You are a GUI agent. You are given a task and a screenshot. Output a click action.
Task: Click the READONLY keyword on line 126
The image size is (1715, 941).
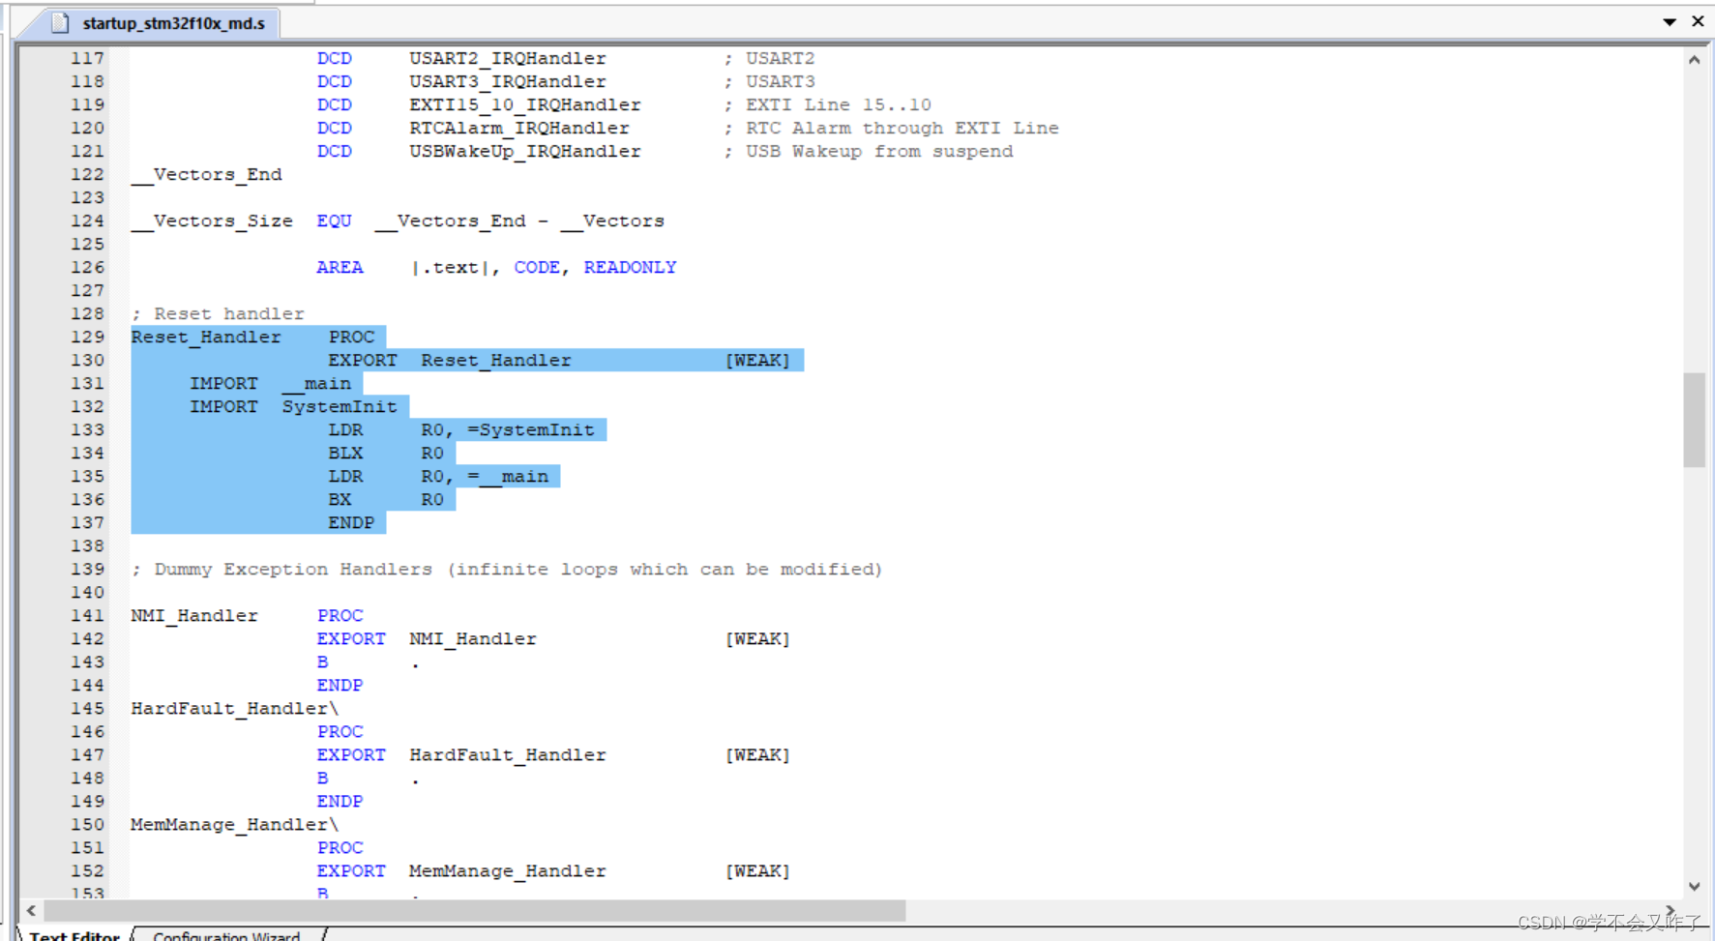coord(630,267)
